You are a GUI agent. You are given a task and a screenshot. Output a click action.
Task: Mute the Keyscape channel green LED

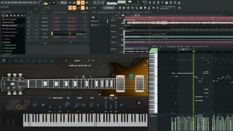coord(29,37)
